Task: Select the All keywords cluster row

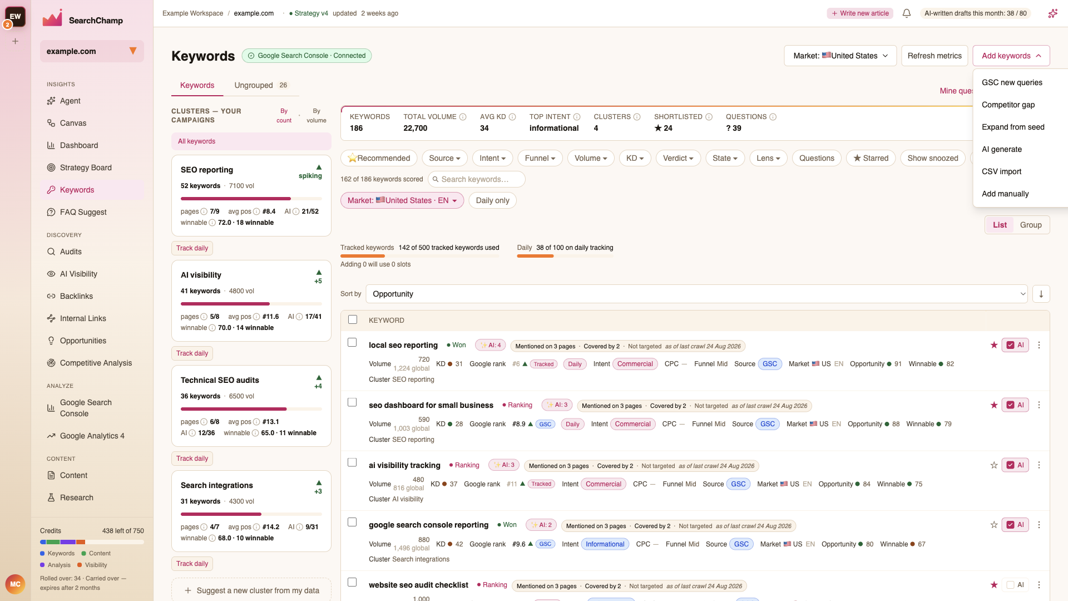Action: pyautogui.click(x=251, y=141)
